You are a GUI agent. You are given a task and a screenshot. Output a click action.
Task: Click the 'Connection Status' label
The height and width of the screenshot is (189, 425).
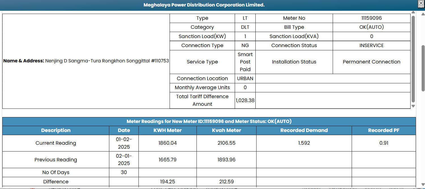[x=294, y=46]
